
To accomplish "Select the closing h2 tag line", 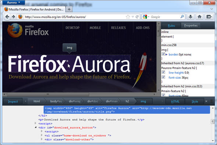I will coord(43,116).
